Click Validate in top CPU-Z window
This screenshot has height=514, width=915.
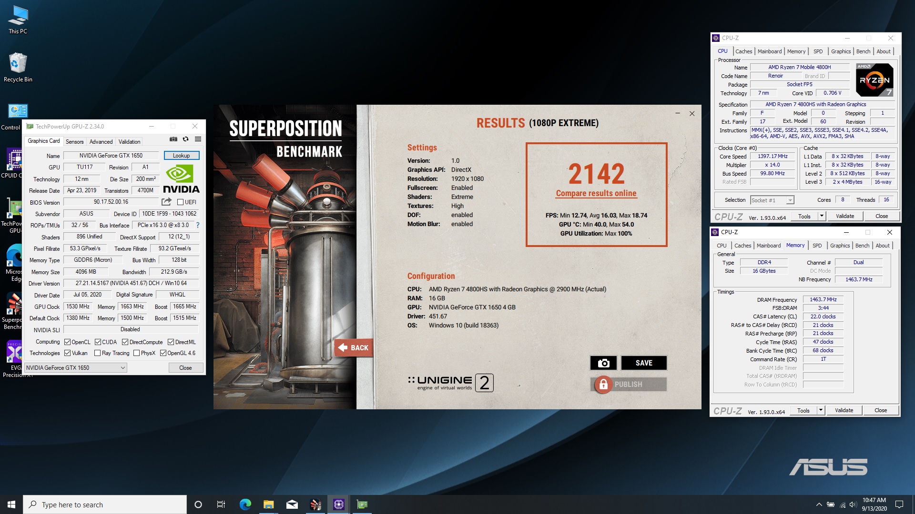click(x=845, y=216)
